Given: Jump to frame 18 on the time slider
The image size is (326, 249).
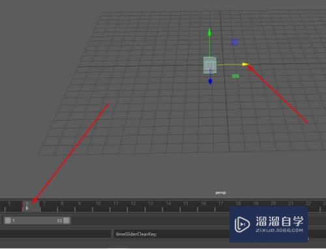Looking at the screenshot, I should pyautogui.click(x=238, y=203).
